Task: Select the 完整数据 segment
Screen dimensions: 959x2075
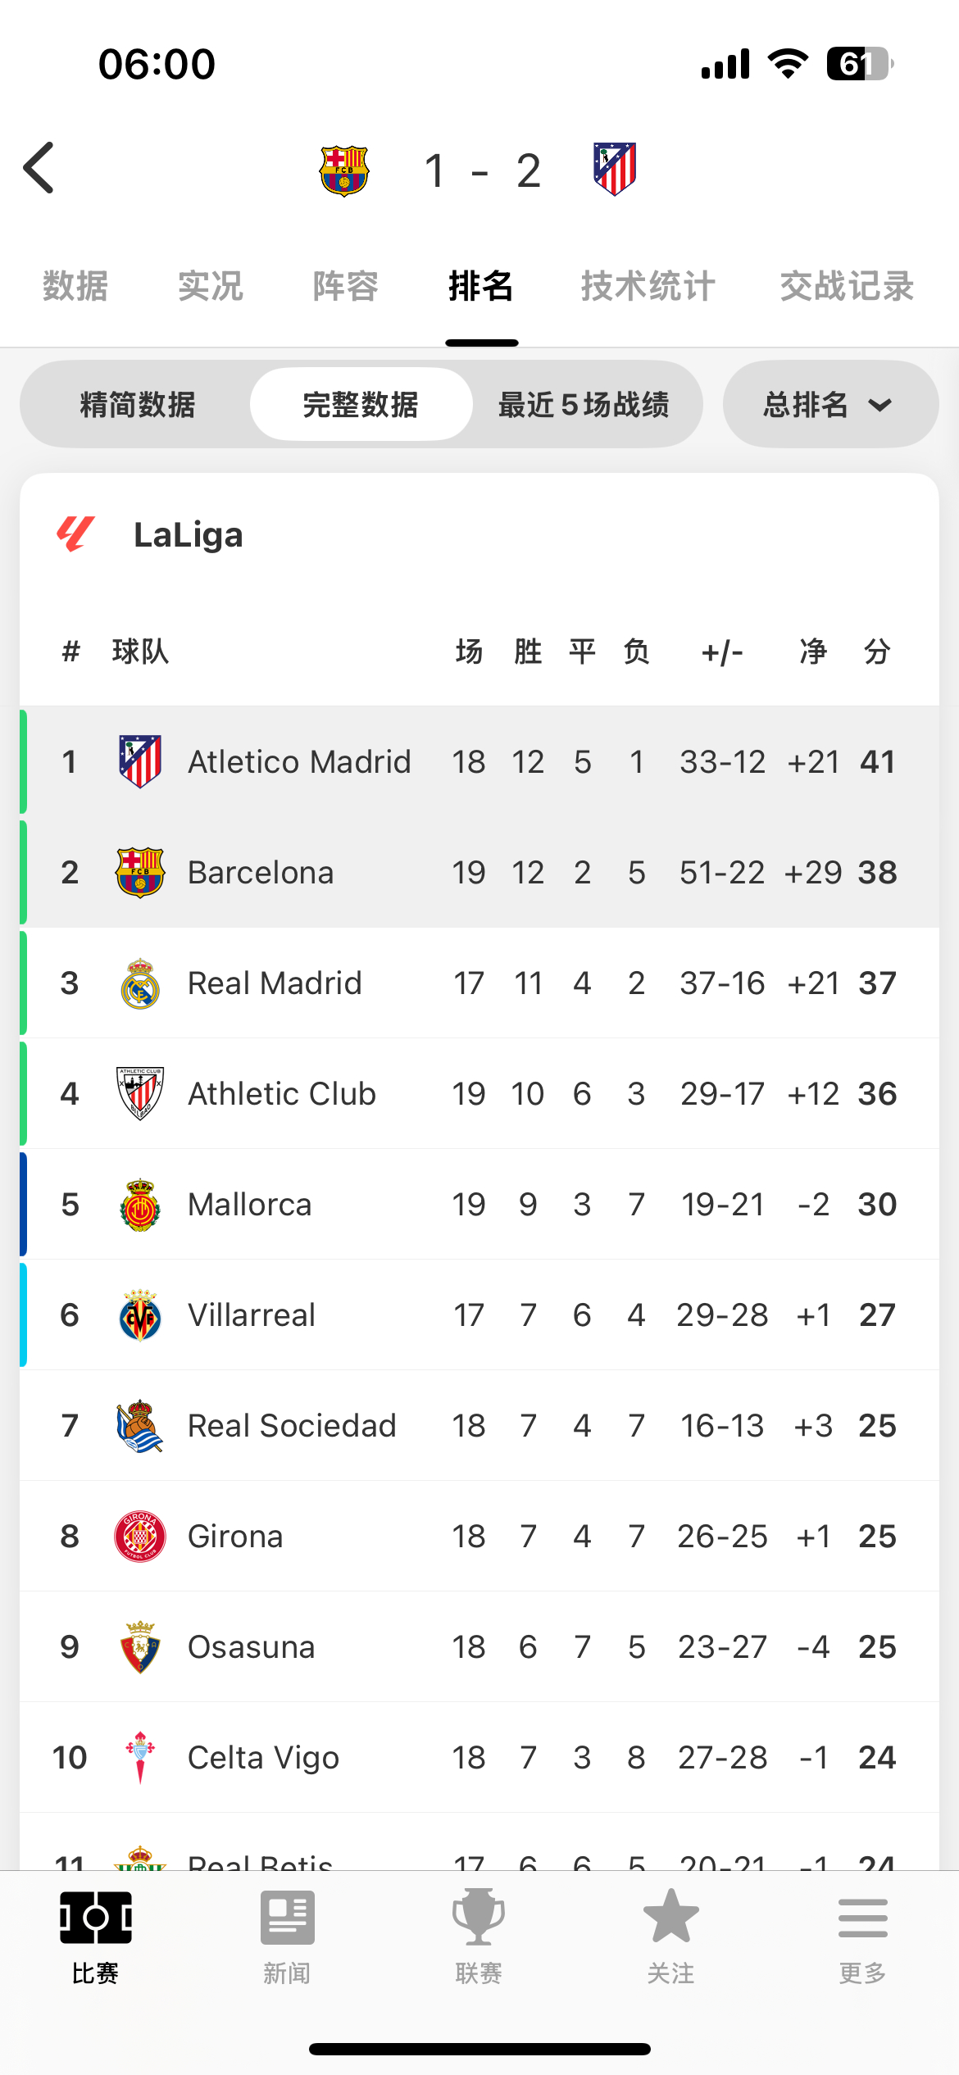Action: click(x=361, y=405)
